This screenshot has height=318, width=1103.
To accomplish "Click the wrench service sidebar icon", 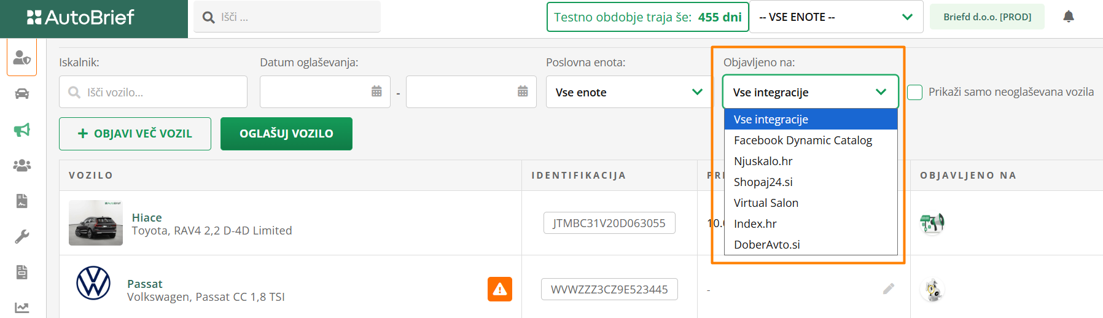I will coord(22,236).
